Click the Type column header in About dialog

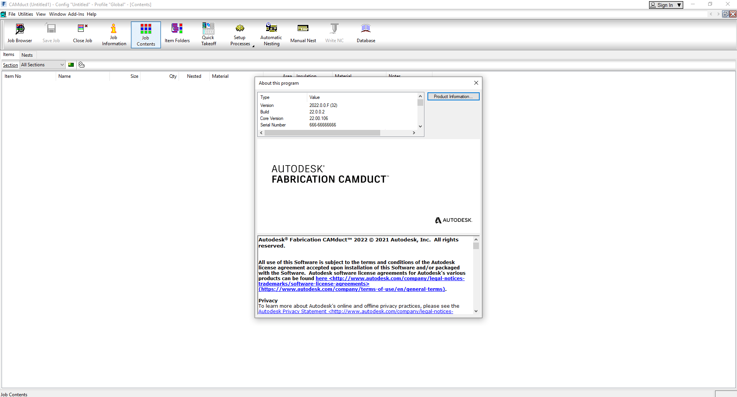(283, 97)
